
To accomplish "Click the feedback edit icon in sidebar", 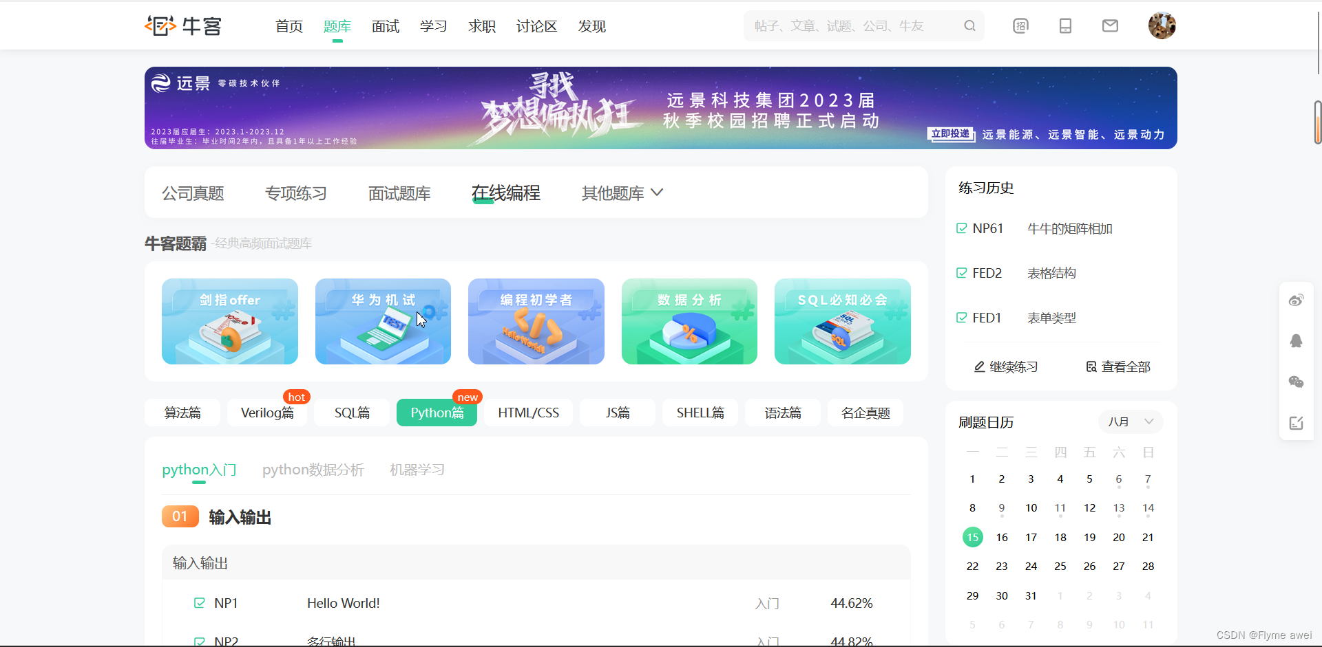I will tap(1296, 423).
